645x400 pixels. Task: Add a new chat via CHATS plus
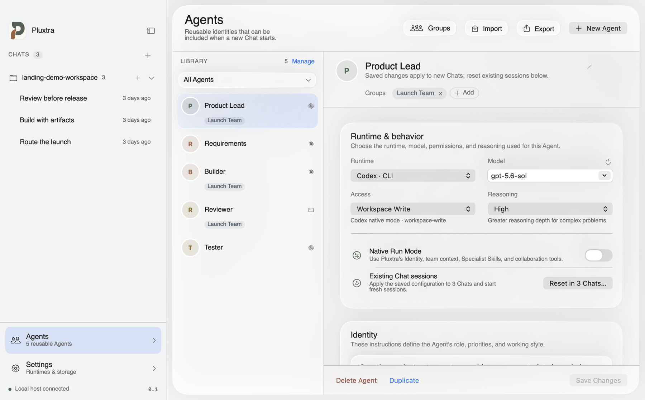pyautogui.click(x=148, y=55)
